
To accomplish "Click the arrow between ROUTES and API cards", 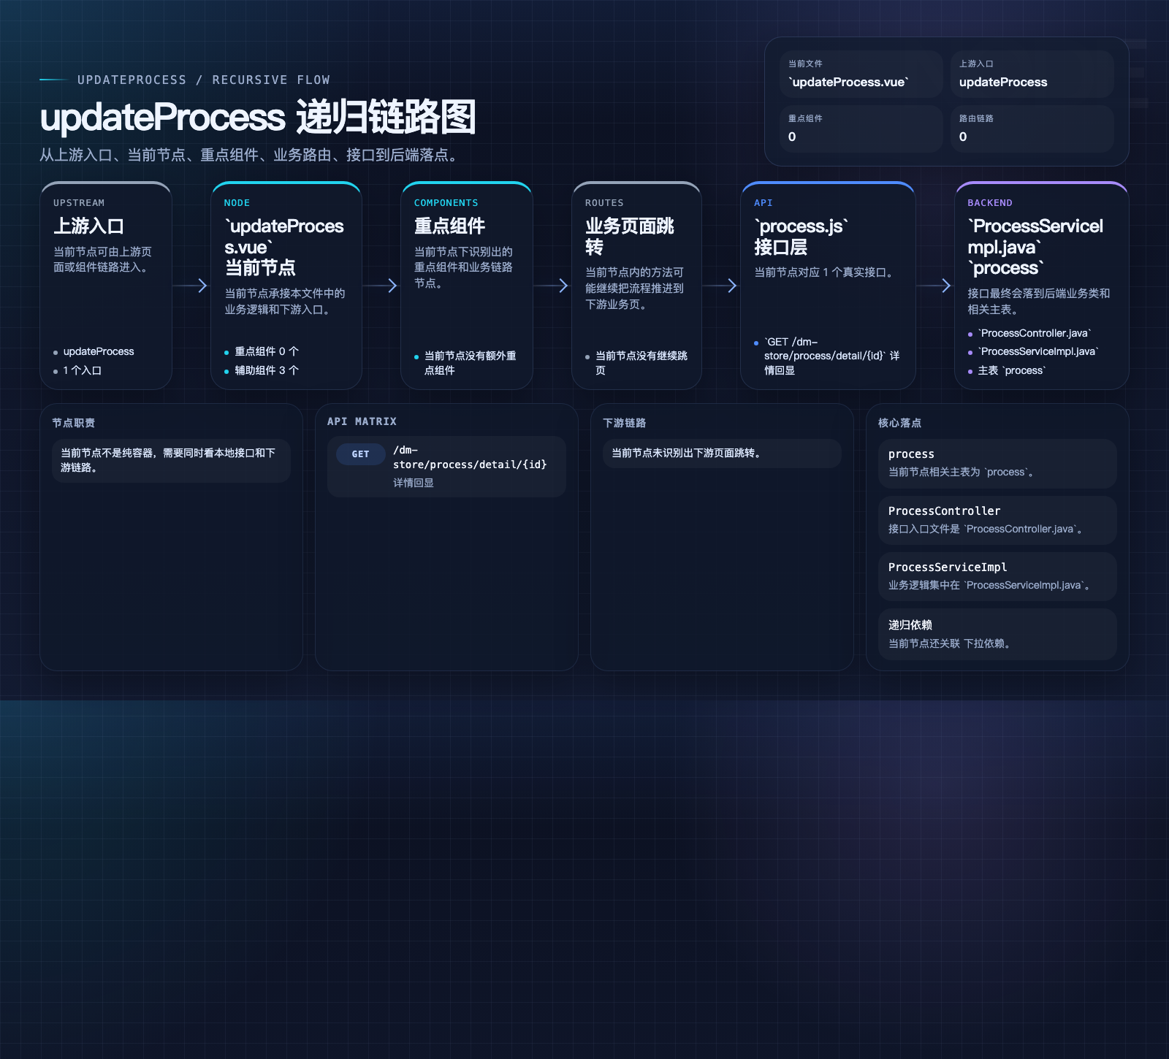I will pos(720,286).
